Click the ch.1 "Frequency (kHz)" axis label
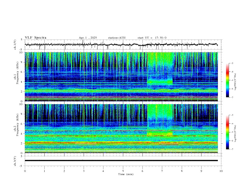249x192 pixels. (x=18, y=73)
